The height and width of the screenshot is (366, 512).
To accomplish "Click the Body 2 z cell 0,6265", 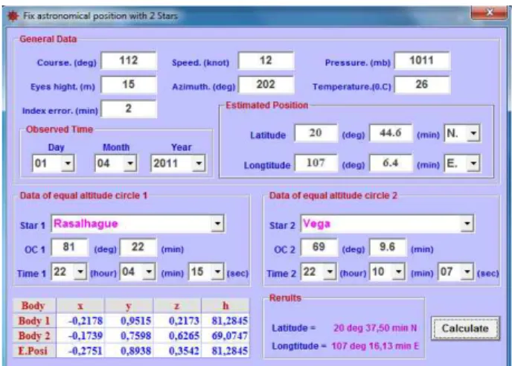I will point(177,335).
